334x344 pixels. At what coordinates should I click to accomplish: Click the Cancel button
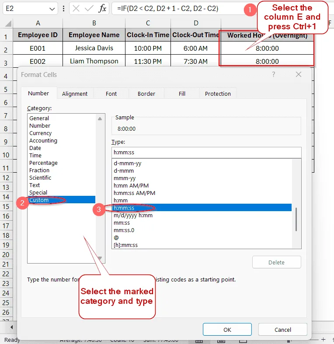pyautogui.click(x=283, y=330)
